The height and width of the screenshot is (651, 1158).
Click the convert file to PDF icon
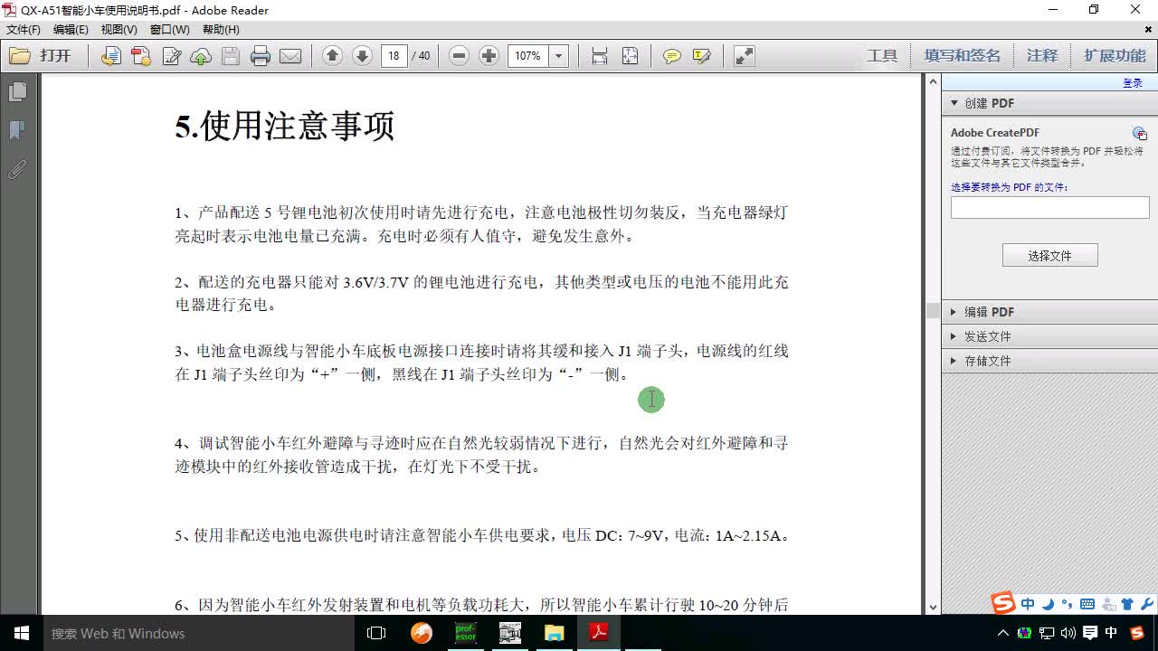click(x=110, y=56)
